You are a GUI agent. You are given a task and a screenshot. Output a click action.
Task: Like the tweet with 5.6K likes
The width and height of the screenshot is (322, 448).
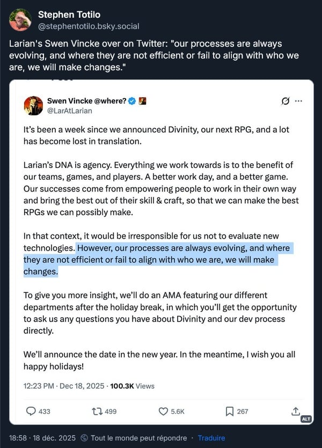[x=164, y=412]
